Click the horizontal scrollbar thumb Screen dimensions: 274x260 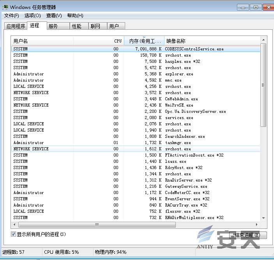click(97, 224)
